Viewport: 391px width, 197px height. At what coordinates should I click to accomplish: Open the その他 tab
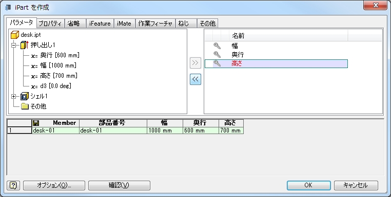[208, 24]
